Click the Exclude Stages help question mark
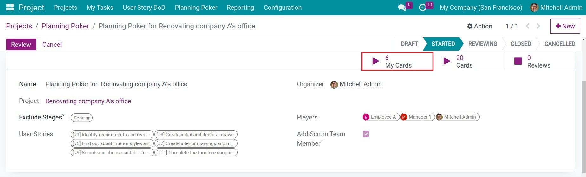The height and width of the screenshot is (177, 586). pyautogui.click(x=63, y=115)
